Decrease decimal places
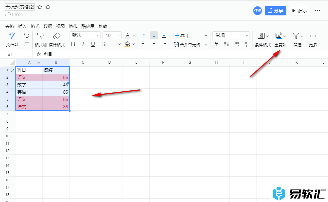 [x=247, y=44]
